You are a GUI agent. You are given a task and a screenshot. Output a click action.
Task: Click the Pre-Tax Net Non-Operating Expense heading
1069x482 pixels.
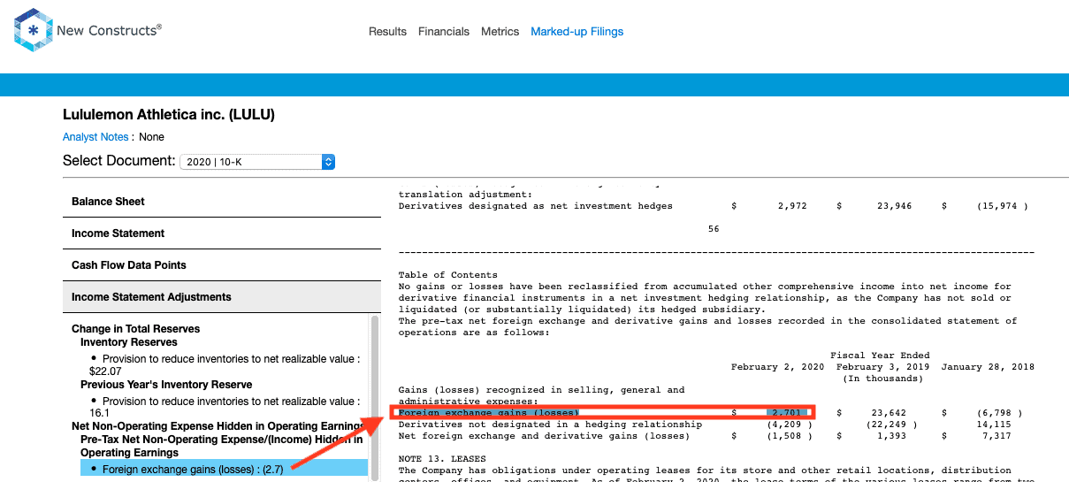click(x=221, y=446)
